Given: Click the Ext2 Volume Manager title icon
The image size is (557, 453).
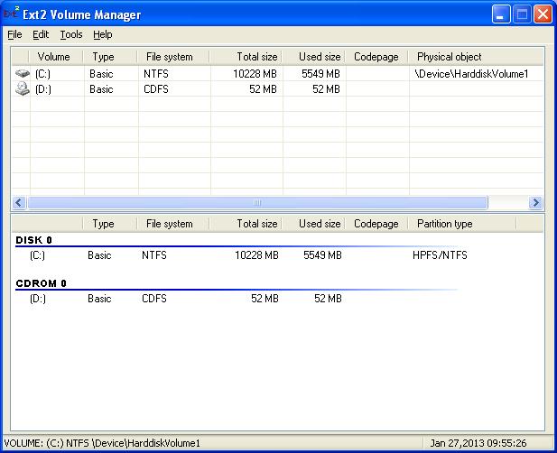Looking at the screenshot, I should pyautogui.click(x=13, y=14).
